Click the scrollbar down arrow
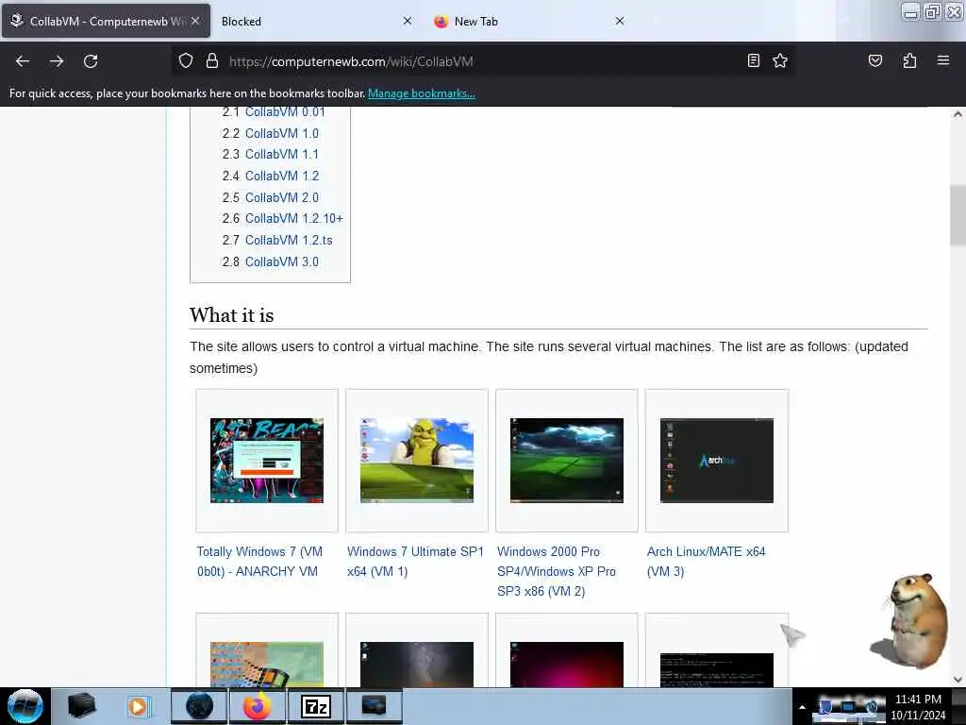The width and height of the screenshot is (966, 725). pos(958,680)
